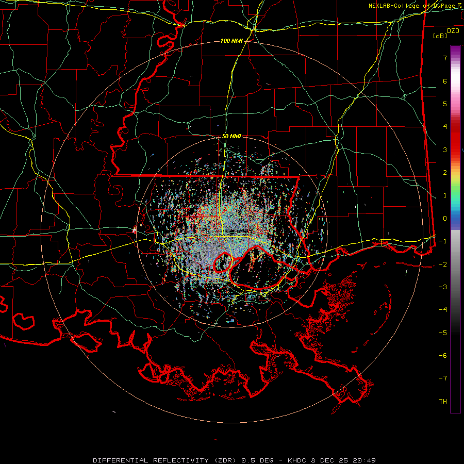The width and height of the screenshot is (464, 464).
Task: Click the TH label on the legend
Action: click(x=443, y=401)
